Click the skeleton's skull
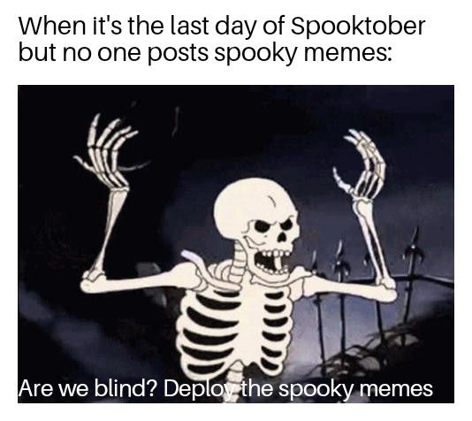 [x=257, y=220]
